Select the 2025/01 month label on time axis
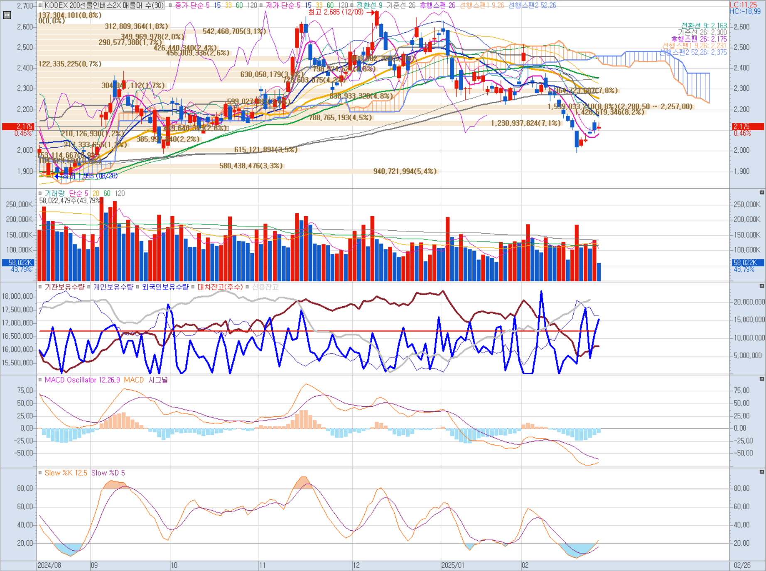Screen dimensions: 766x571 point(453,565)
